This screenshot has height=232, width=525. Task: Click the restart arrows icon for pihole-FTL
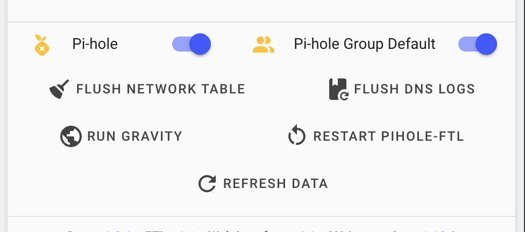[297, 136]
